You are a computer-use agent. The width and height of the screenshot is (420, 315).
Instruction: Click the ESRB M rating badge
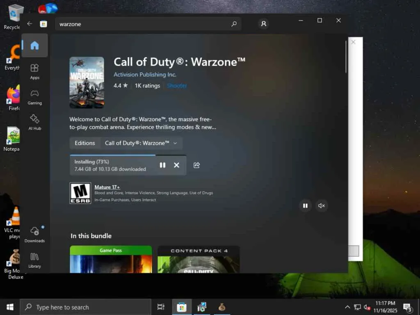pyautogui.click(x=80, y=193)
